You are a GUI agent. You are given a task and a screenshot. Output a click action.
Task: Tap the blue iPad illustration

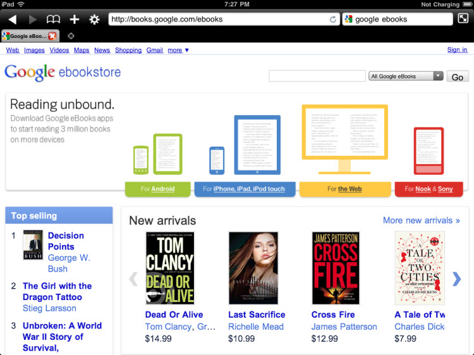click(257, 145)
